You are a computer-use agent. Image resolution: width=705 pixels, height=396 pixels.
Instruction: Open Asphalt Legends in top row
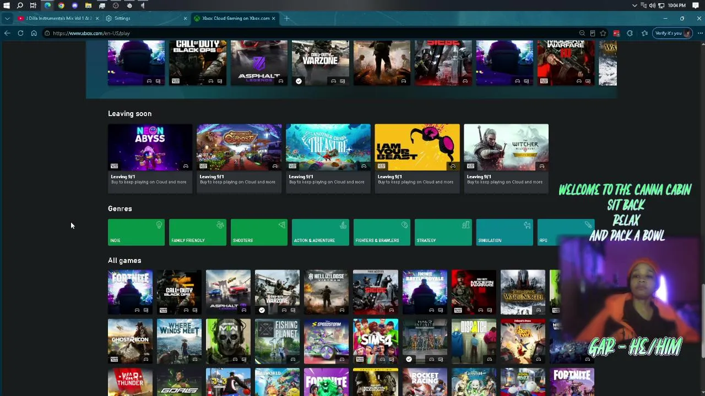coord(259,63)
